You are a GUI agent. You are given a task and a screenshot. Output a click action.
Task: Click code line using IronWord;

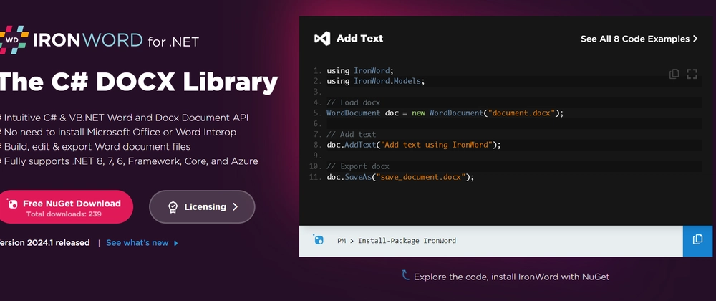click(360, 70)
